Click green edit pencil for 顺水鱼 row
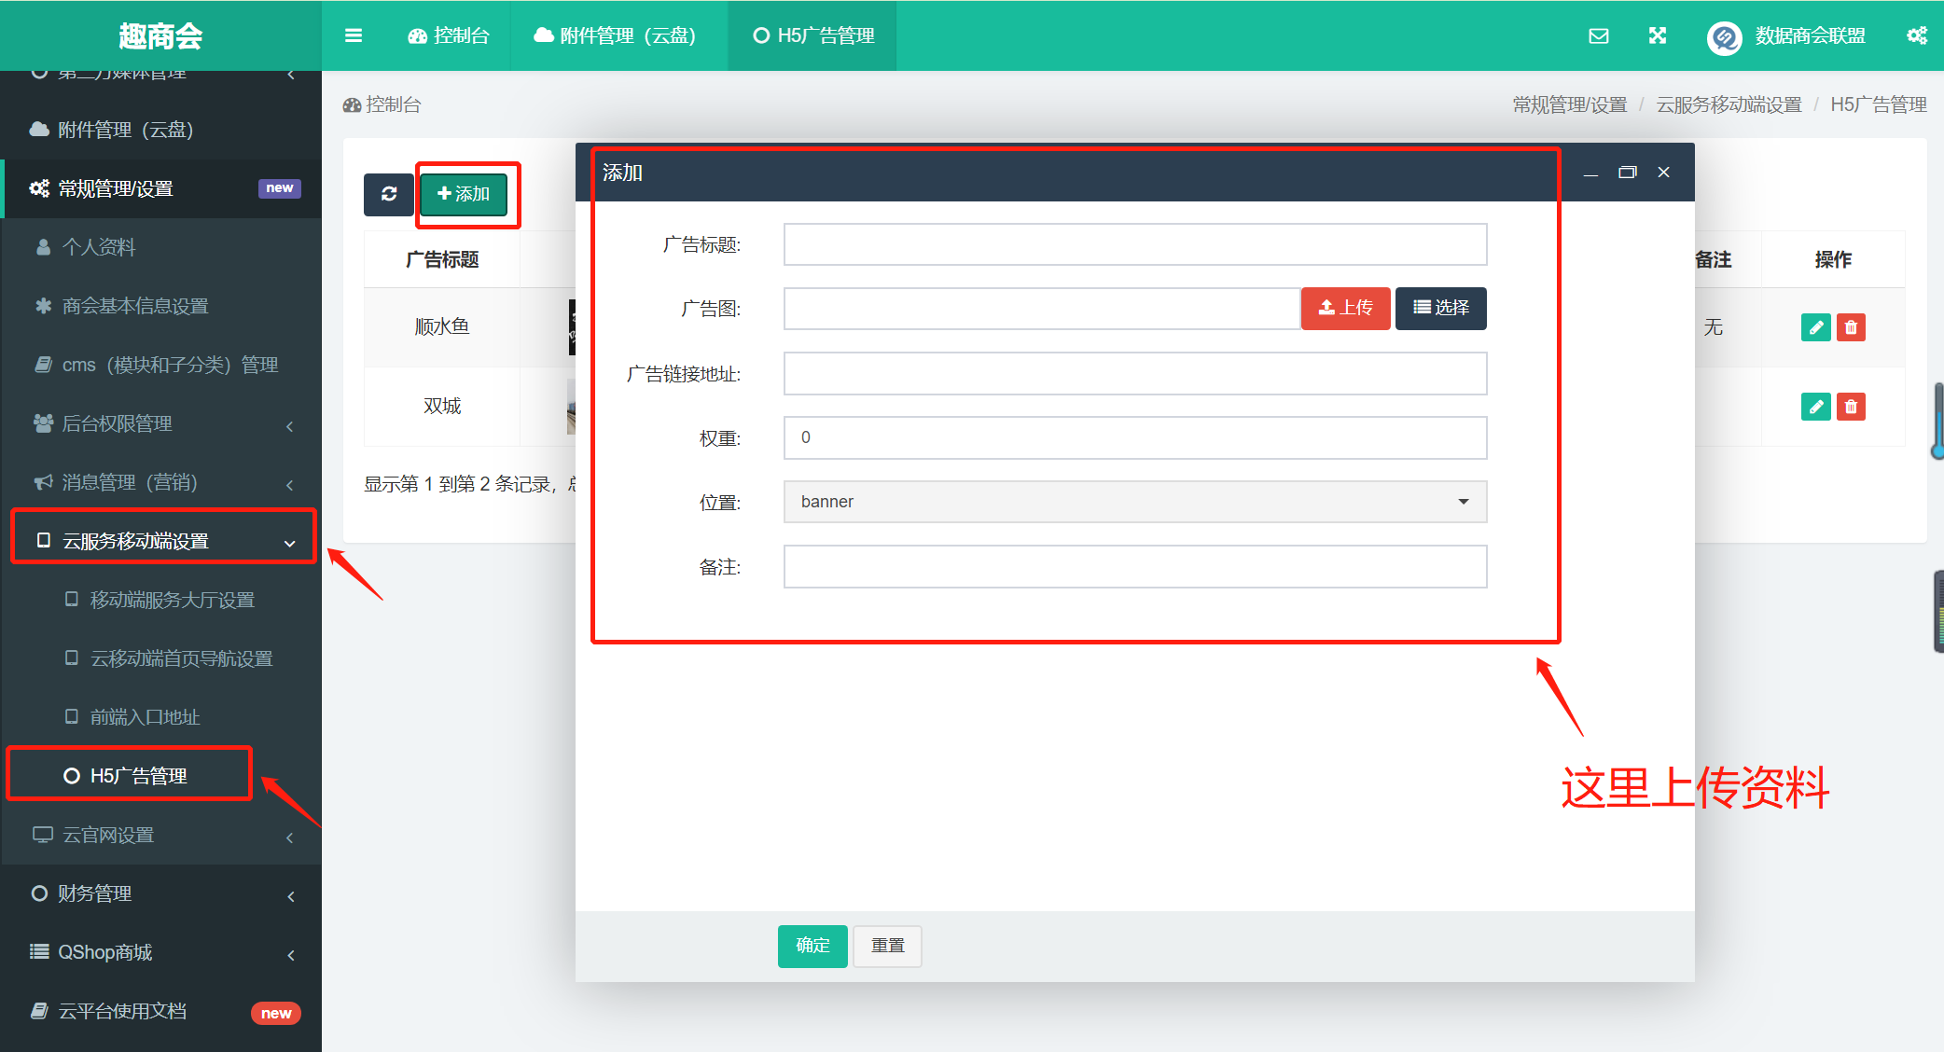 [1815, 327]
